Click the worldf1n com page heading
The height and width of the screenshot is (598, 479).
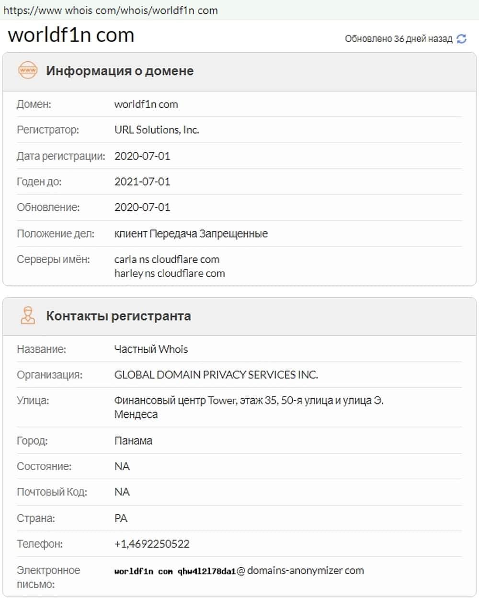tap(71, 35)
